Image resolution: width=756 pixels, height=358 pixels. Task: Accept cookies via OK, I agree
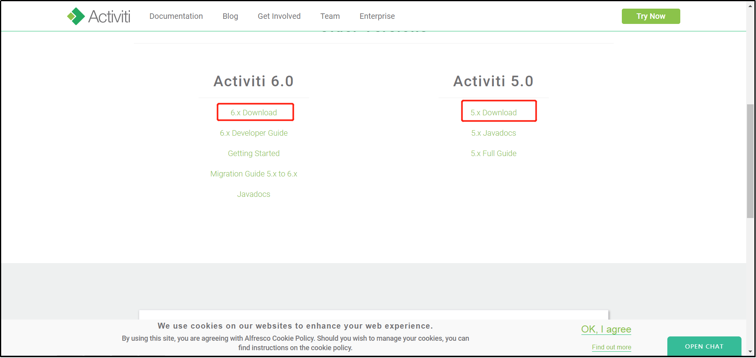click(606, 329)
